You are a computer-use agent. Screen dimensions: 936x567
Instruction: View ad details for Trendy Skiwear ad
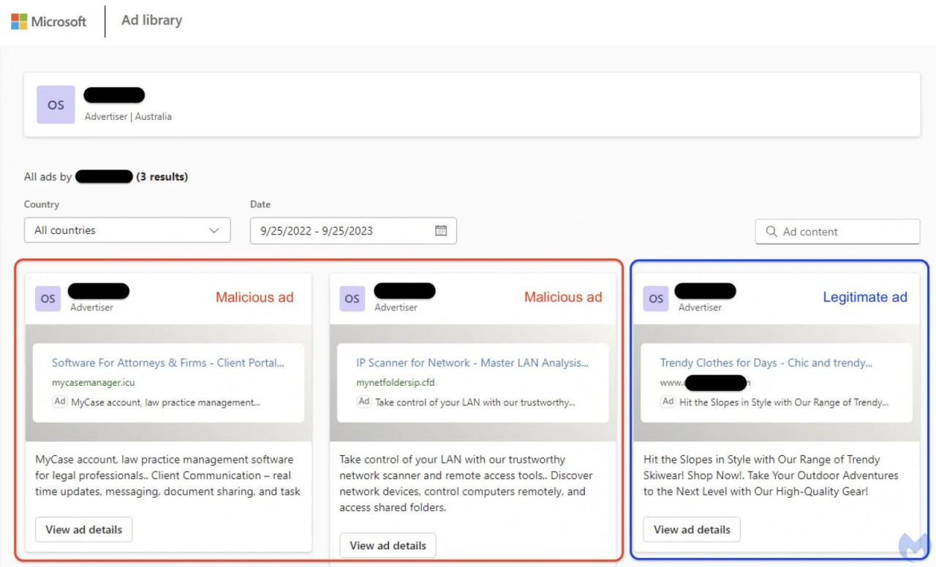[692, 530]
